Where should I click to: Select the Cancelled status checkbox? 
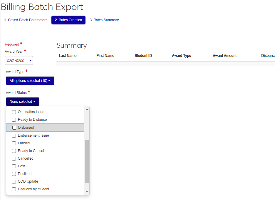click(14, 158)
